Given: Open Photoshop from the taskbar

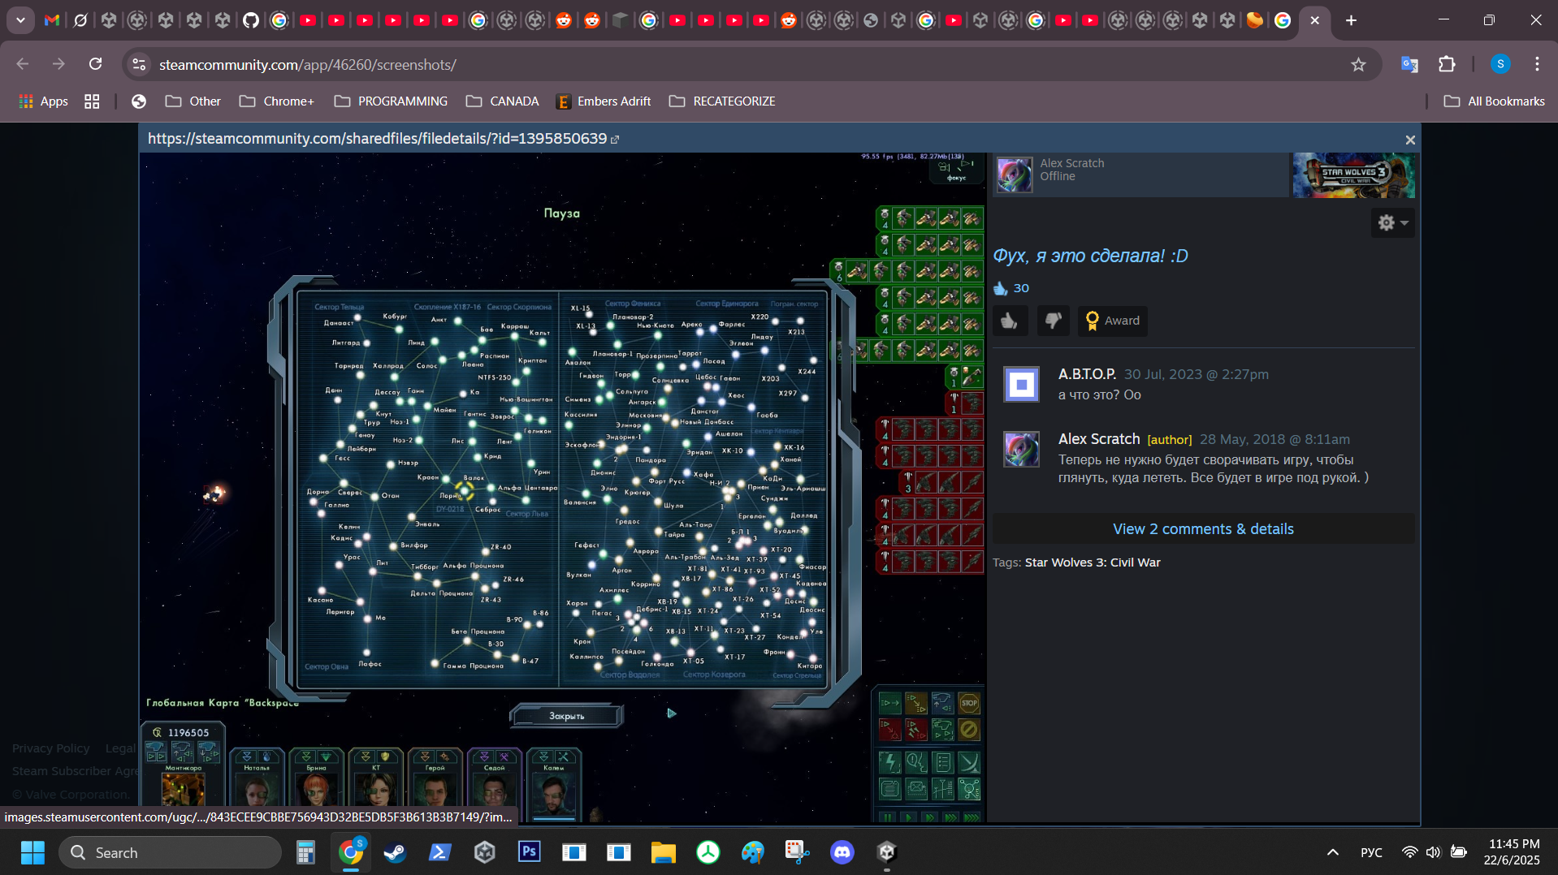Looking at the screenshot, I should click(529, 852).
